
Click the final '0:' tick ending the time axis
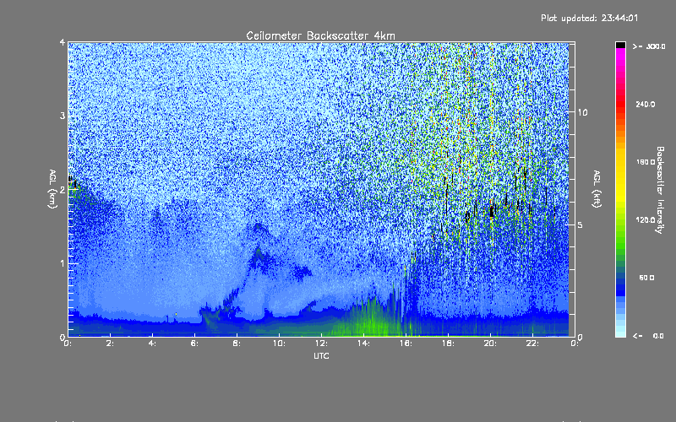coord(575,344)
